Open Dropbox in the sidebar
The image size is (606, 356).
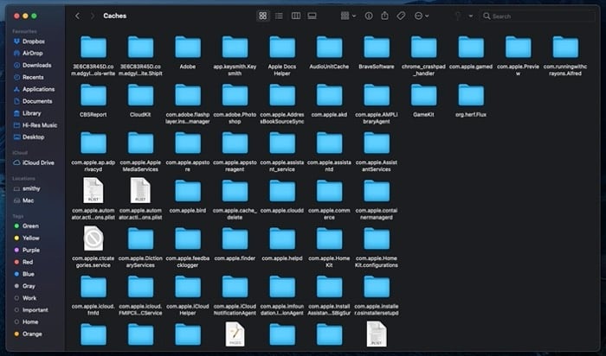(29, 41)
